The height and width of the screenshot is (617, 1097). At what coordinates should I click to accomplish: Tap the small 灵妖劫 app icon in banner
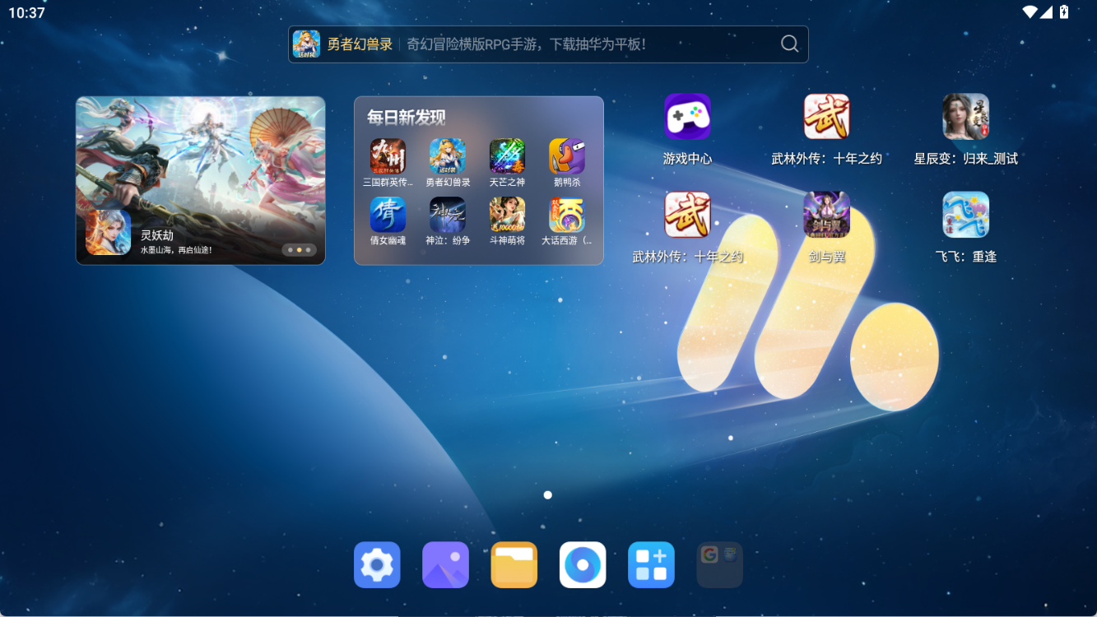coord(108,232)
